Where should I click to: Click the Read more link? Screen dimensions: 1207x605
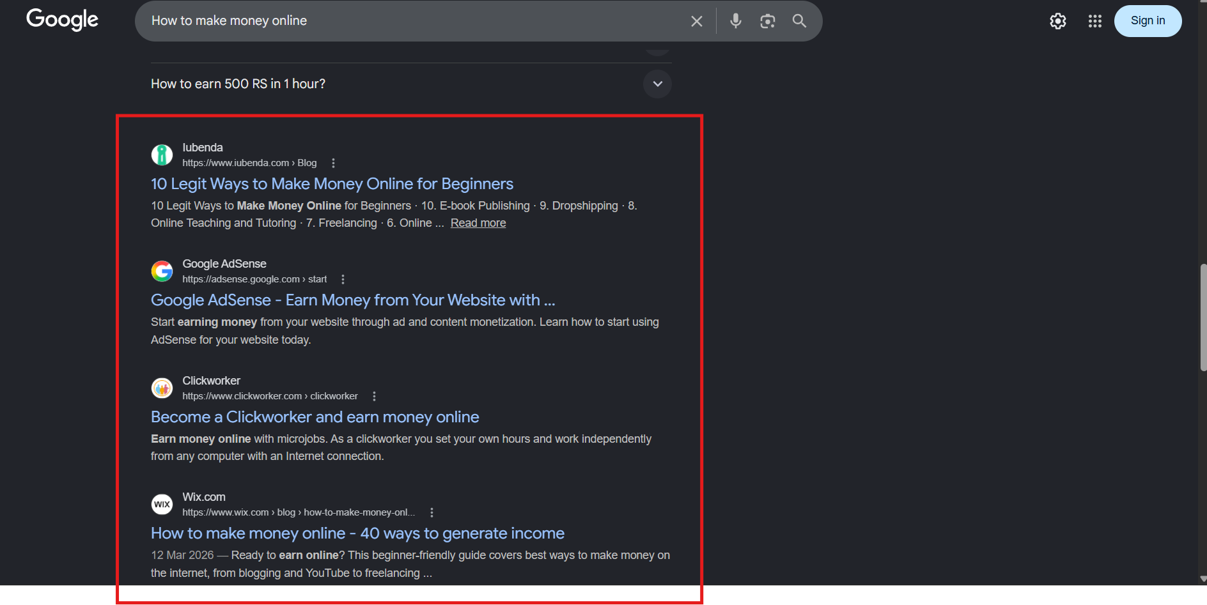coord(478,223)
